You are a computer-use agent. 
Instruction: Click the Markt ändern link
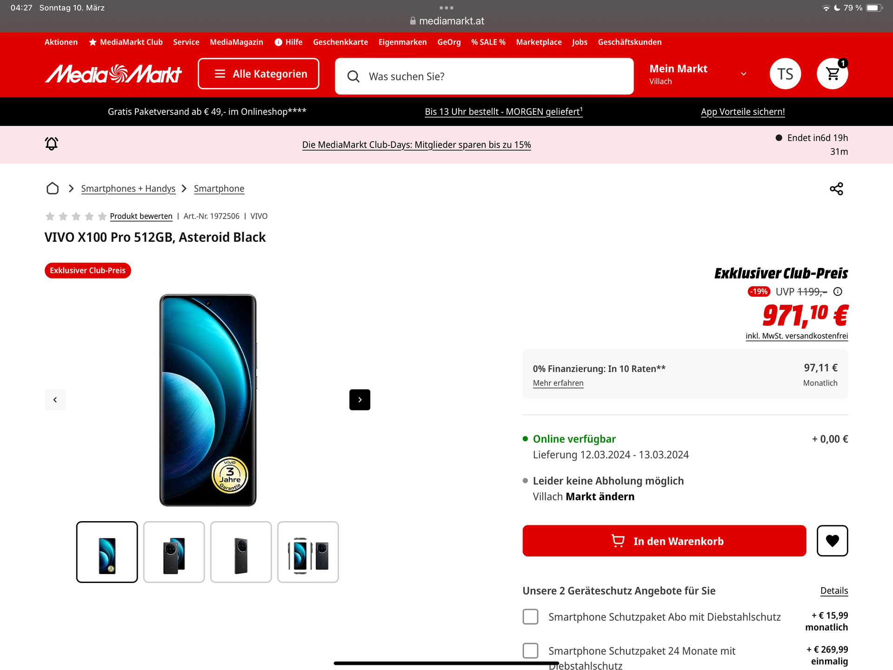pos(600,496)
